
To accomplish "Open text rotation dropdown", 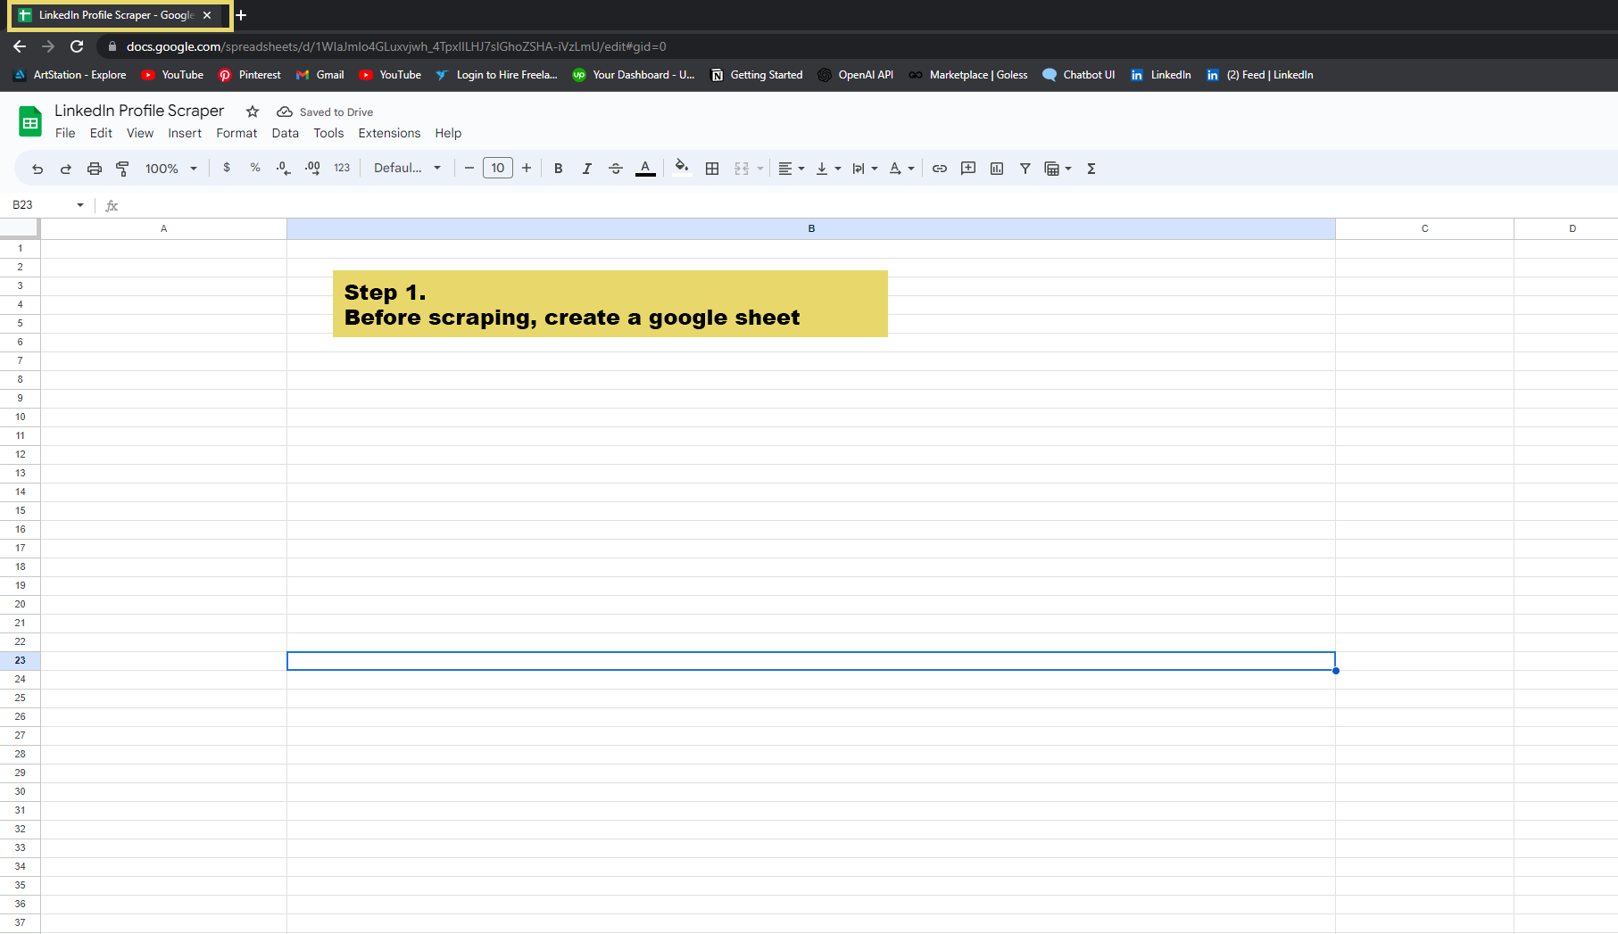I will pyautogui.click(x=900, y=169).
